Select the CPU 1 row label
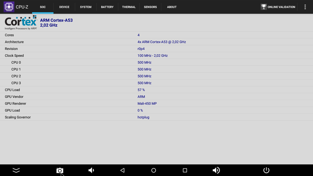The image size is (313, 176). click(16, 69)
